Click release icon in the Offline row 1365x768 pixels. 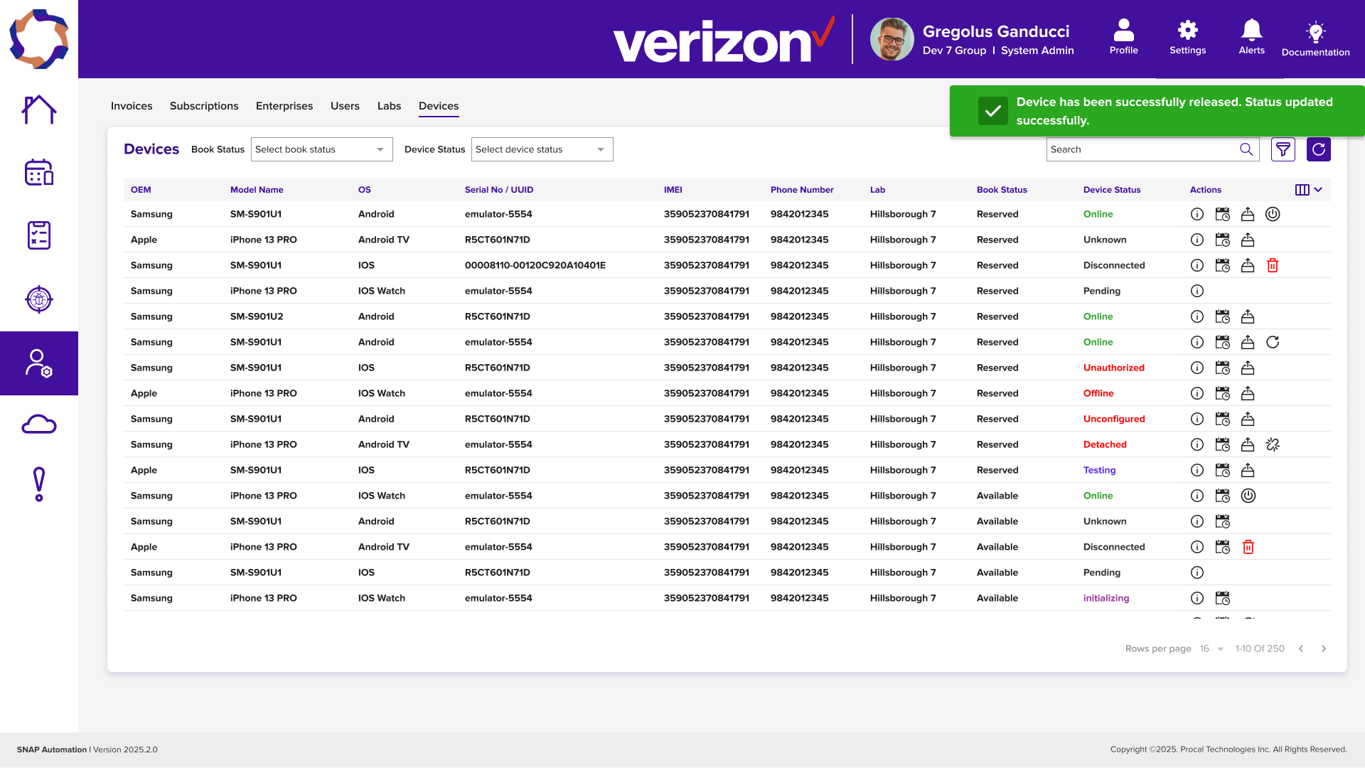(x=1248, y=393)
